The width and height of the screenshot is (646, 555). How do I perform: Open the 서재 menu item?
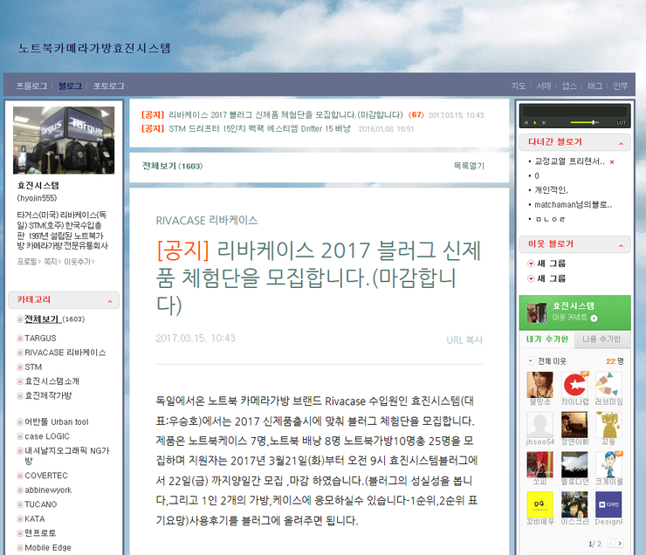tap(544, 86)
